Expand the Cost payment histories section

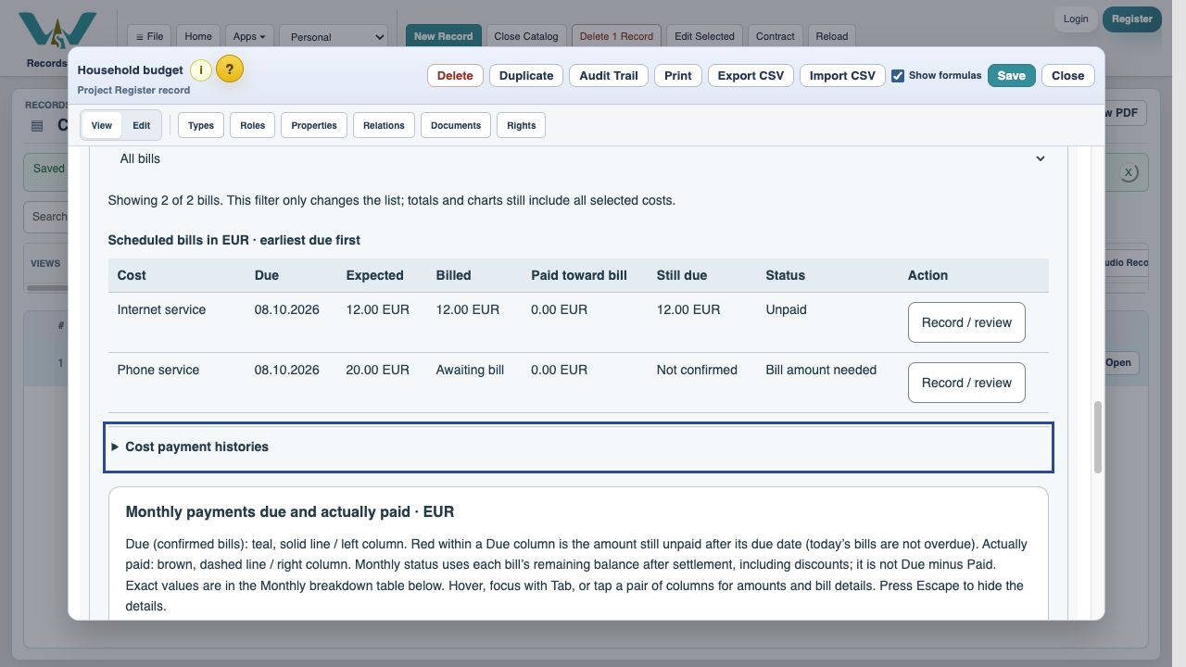pos(578,447)
